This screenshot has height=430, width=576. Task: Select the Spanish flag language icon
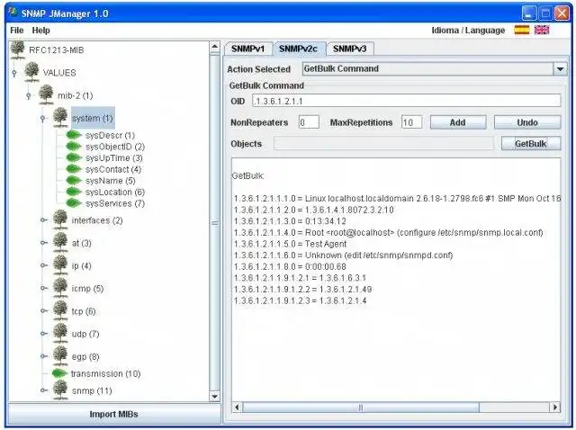(522, 30)
